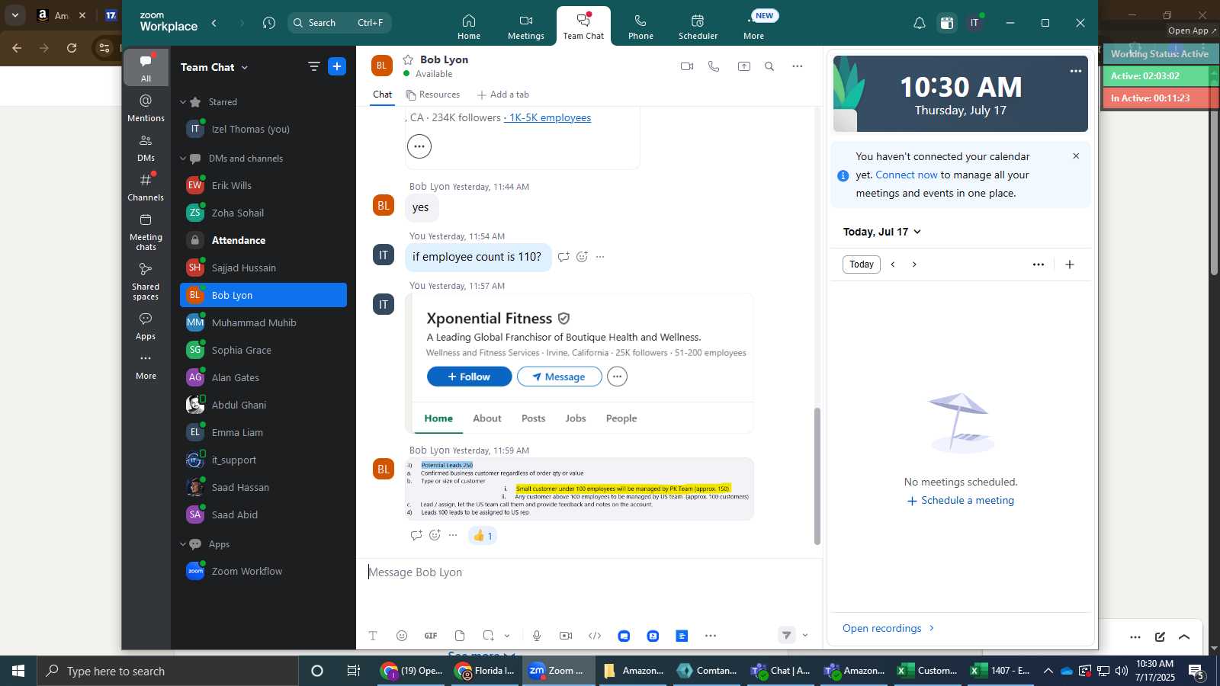Open recordings link
Viewport: 1220px width, 686px height.
pyautogui.click(x=888, y=628)
